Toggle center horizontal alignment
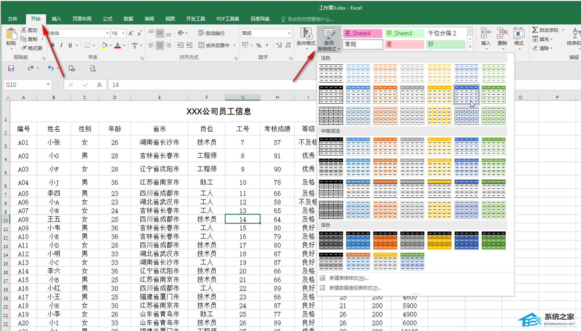581x331 pixels. (x=160, y=45)
